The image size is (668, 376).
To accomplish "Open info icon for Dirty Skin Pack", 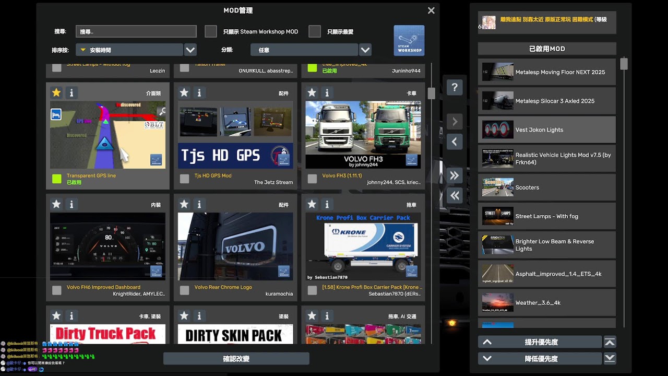I will (199, 316).
